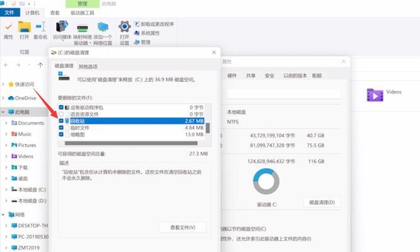Screen dimensions: 420x252
Task: Select Local Disk (C:) in sidebar
Action: click(28, 190)
